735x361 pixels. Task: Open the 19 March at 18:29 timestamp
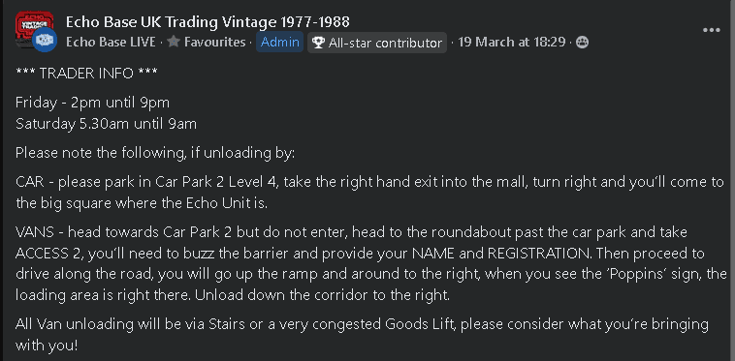[512, 42]
